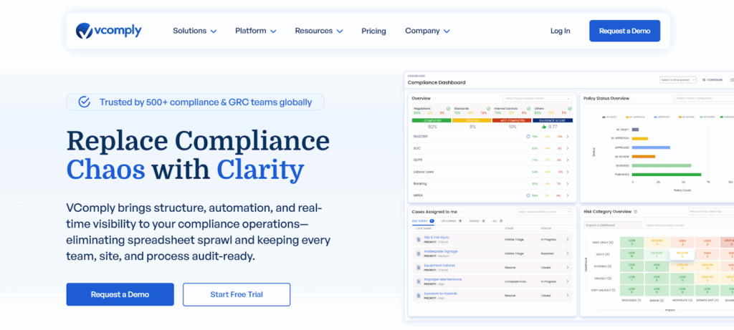Click document icon beside Slip & Fall Injury
This screenshot has height=330, width=734.
[x=419, y=238]
